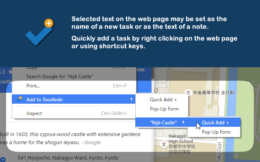Screen dimensions: 260x162
Task: Click the school marker icon near 朱雀高等学校
Action: coord(188,93)
